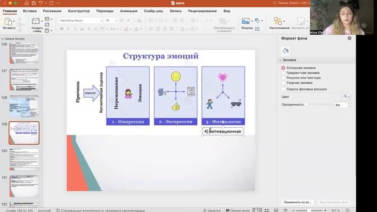Click the Заметки button in status bar
377x212 pixels.
[211, 210]
